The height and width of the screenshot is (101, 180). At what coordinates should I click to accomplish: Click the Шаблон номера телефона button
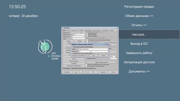(x=102, y=62)
